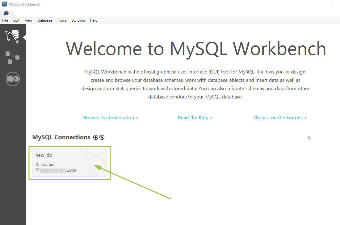Open the Database menu
Screen dimensions: 340x225
tap(45, 20)
